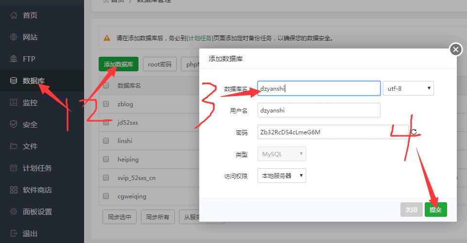Viewport: 467px width, 243px height.
Task: Click the 用户名 input field
Action: coord(319,110)
